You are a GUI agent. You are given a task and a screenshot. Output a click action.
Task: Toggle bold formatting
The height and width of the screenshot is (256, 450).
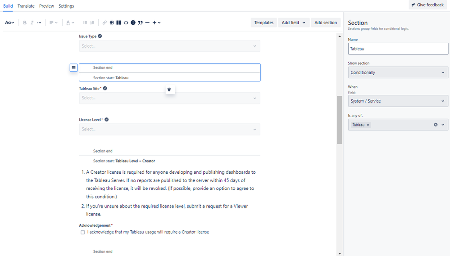[25, 22]
